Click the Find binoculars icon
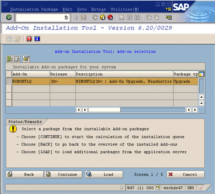This screenshot has height=194, width=215. click(x=129, y=18)
